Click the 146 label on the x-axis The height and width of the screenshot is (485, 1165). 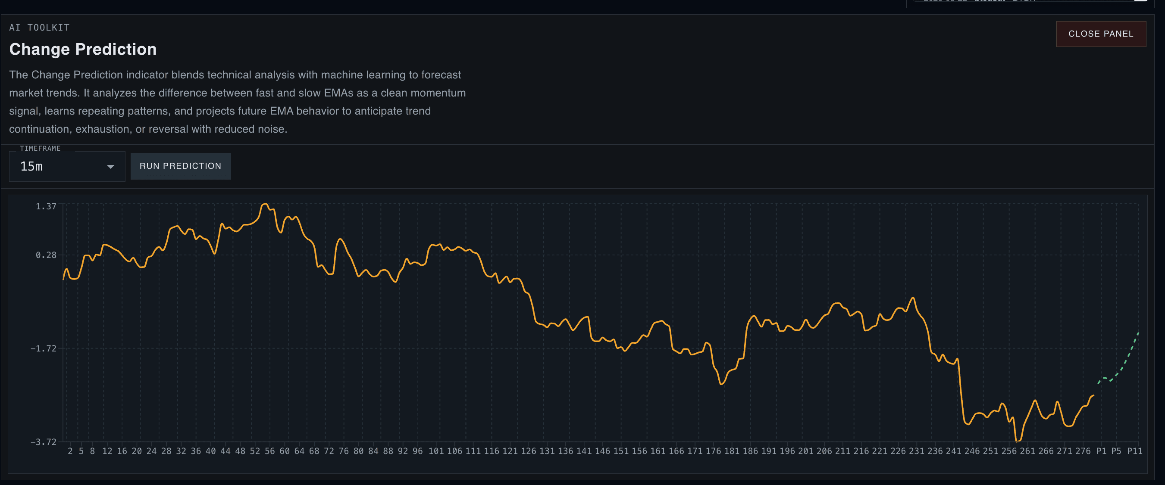click(x=602, y=451)
